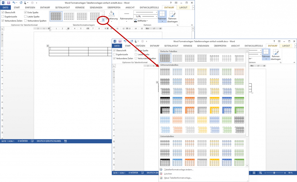Click ribbon display options icon in back window

click(x=176, y=3)
